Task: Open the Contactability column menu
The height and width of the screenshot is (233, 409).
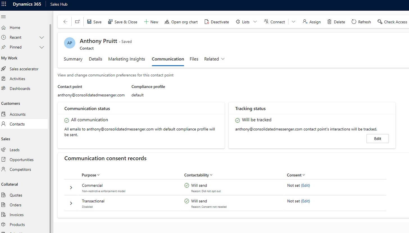Action: click(198, 175)
